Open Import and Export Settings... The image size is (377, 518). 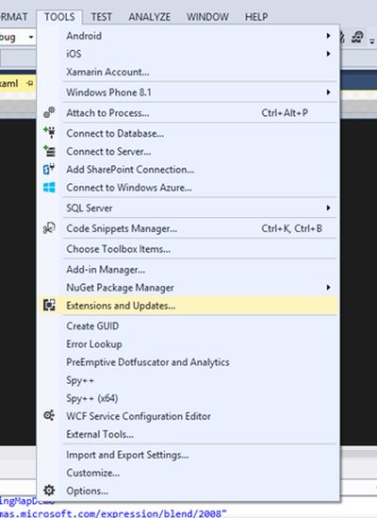point(188,455)
